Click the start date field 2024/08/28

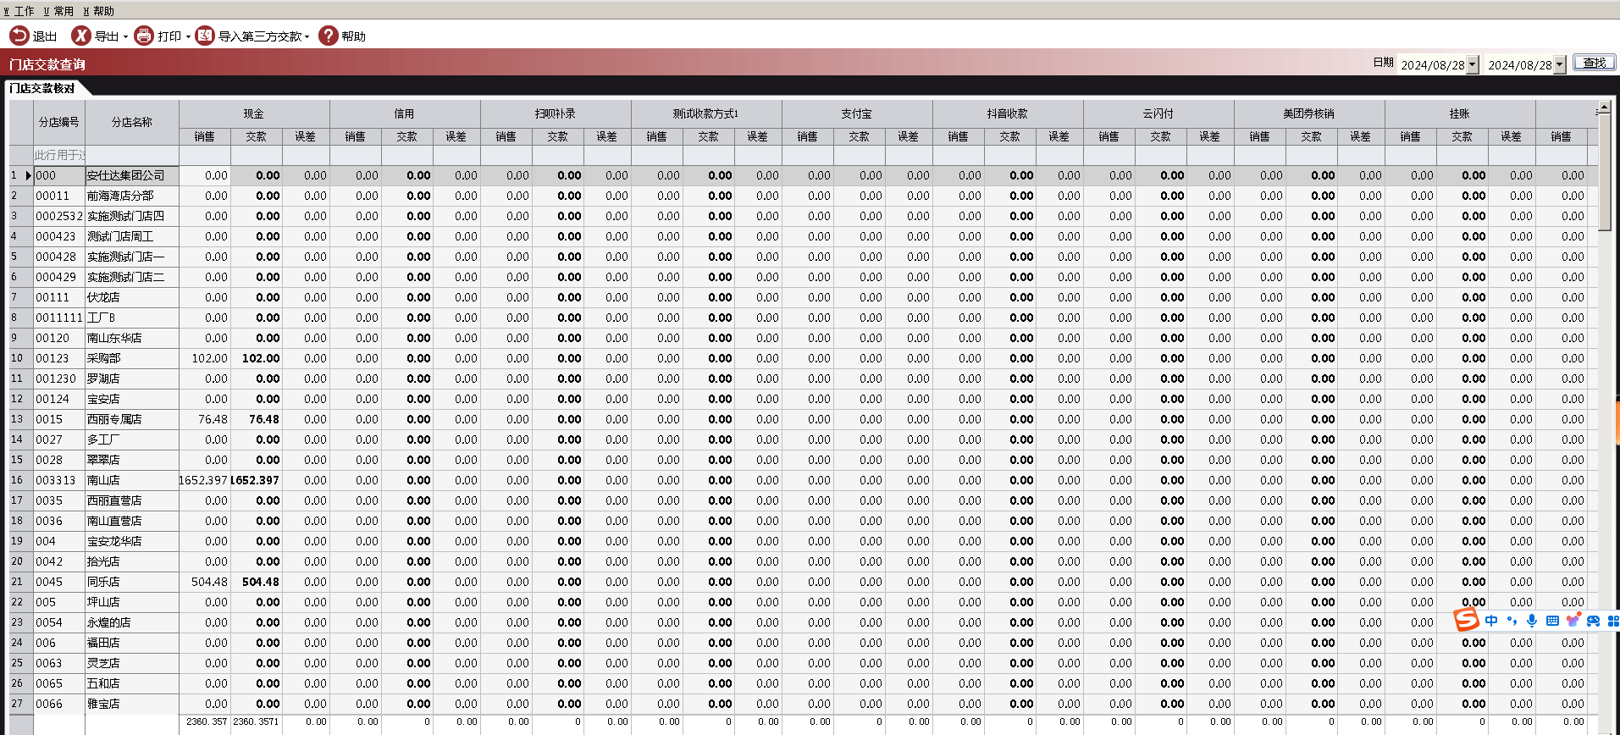[x=1432, y=64]
